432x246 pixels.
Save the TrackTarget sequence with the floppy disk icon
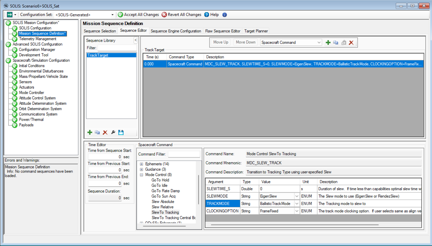(x=121, y=132)
